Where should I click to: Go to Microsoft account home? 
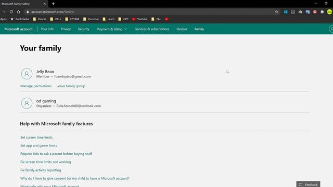[19, 29]
